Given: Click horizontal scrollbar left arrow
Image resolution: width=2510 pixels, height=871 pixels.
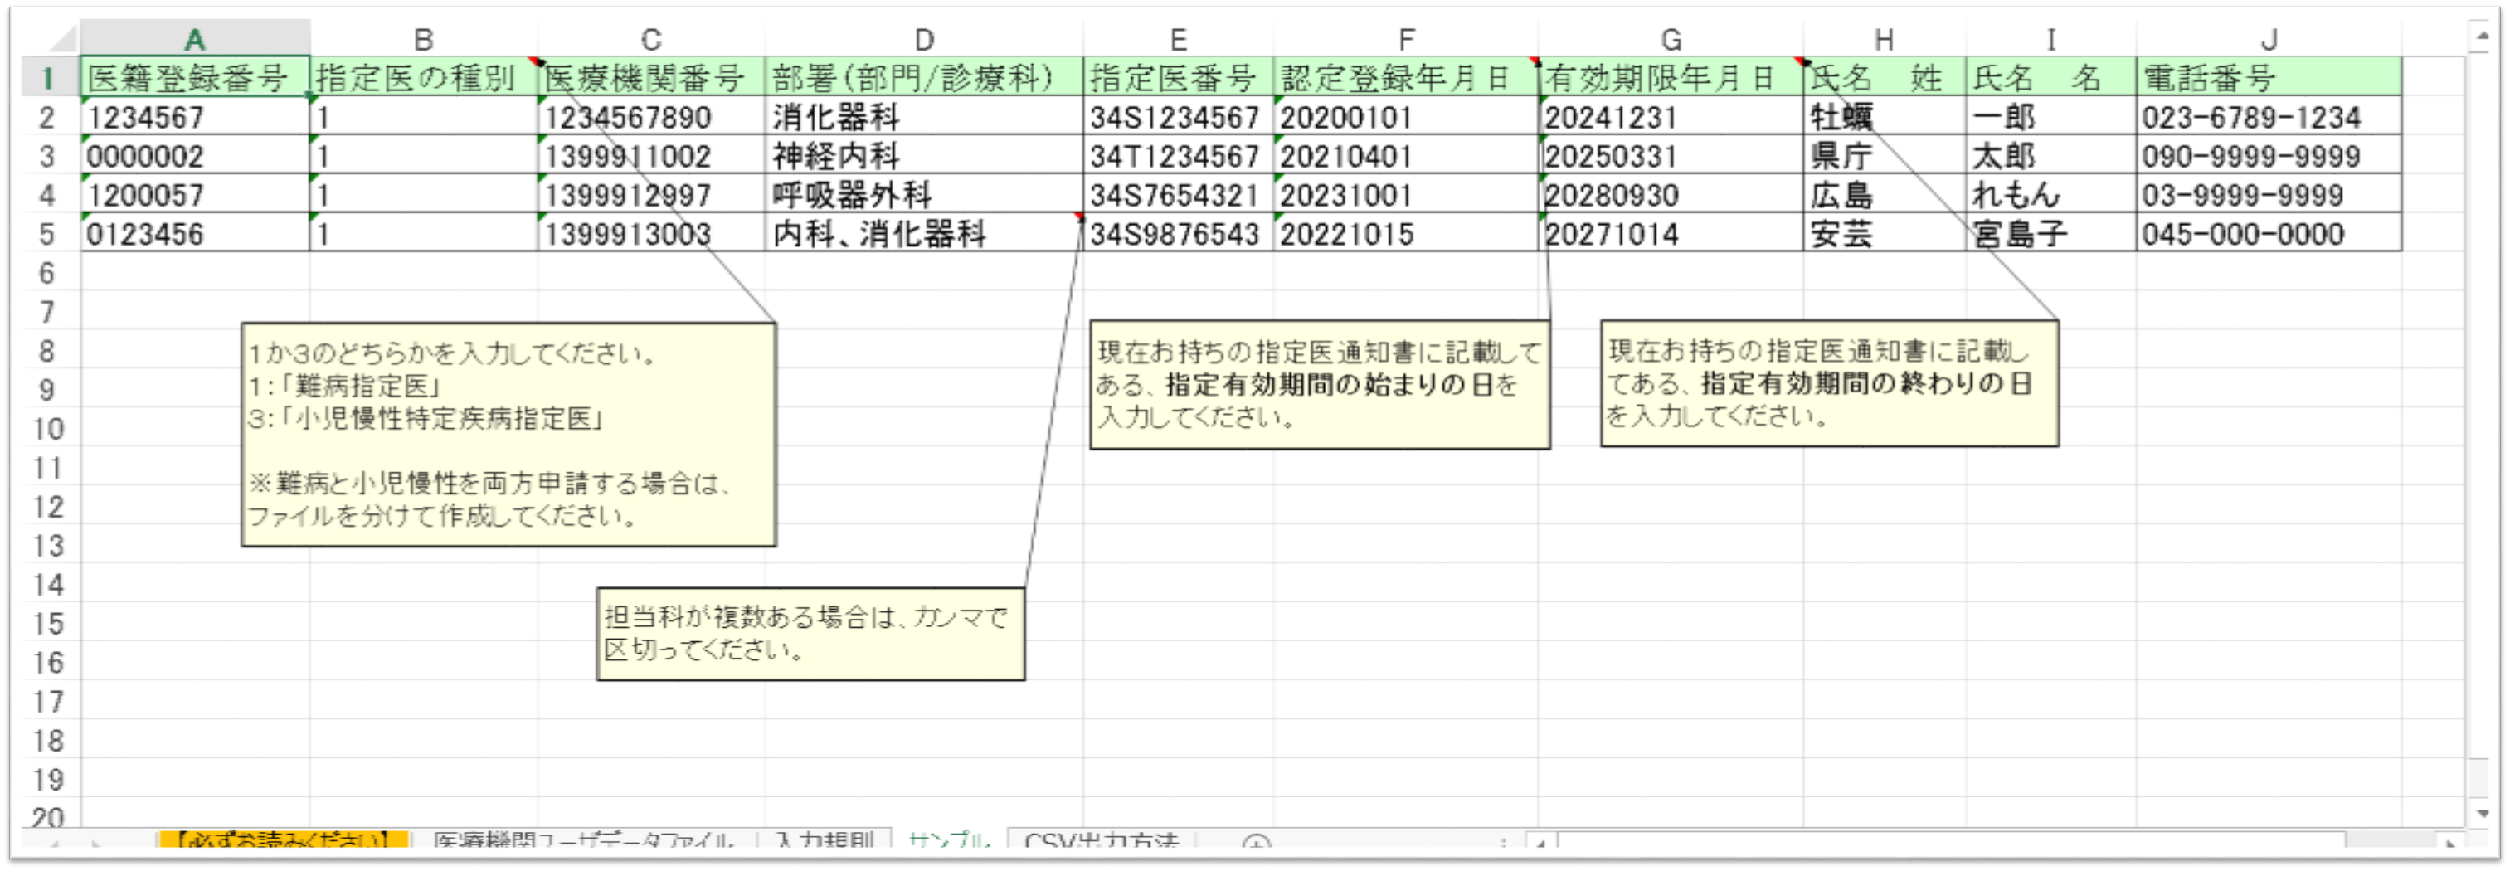Looking at the screenshot, I should pos(1540,843).
